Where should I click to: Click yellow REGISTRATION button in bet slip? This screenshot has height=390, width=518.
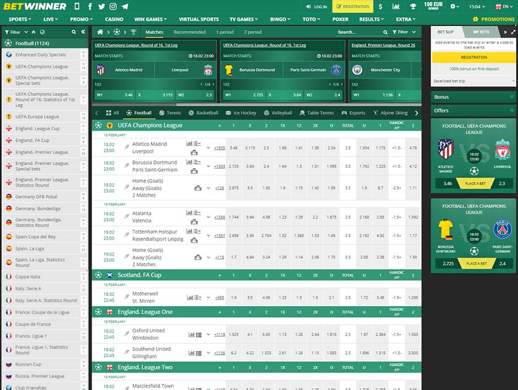click(x=473, y=57)
